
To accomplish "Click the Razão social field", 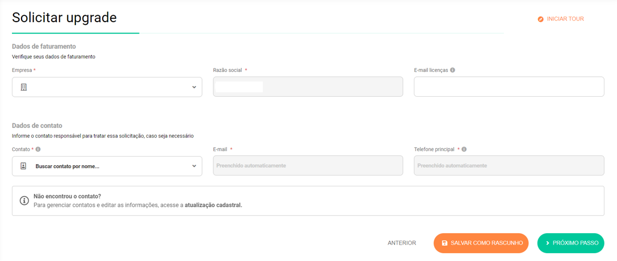I will [308, 87].
